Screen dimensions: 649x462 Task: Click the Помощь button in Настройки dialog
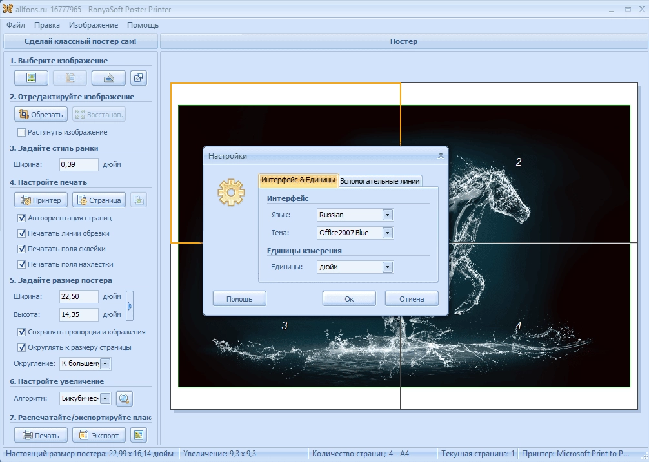tap(239, 299)
